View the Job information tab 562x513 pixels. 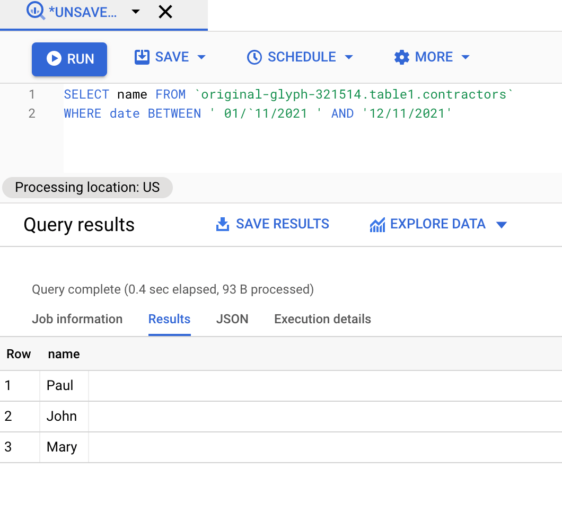[x=77, y=319]
